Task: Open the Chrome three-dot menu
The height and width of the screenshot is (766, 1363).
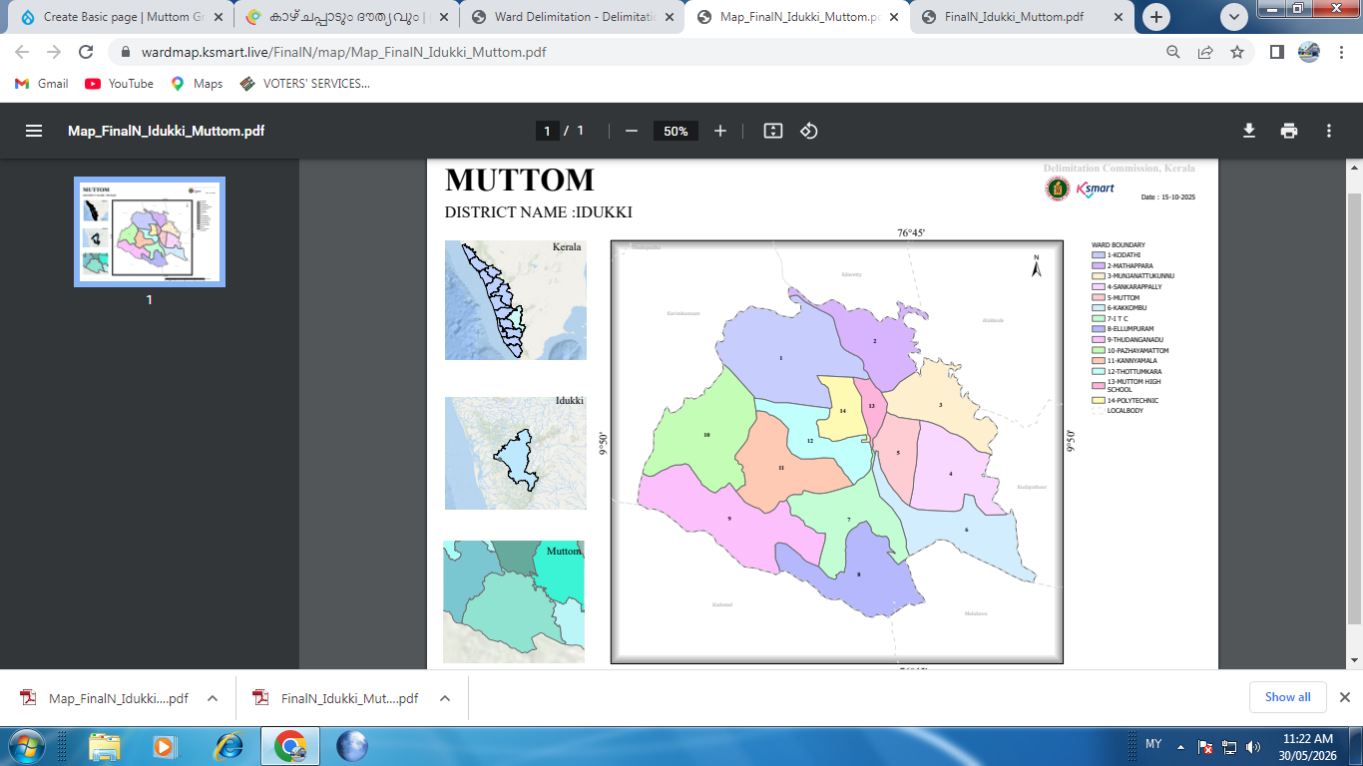Action: coord(1340,52)
